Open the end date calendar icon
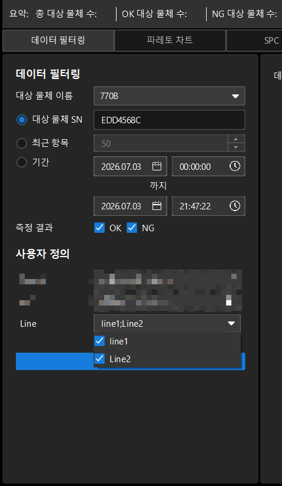 coord(157,206)
